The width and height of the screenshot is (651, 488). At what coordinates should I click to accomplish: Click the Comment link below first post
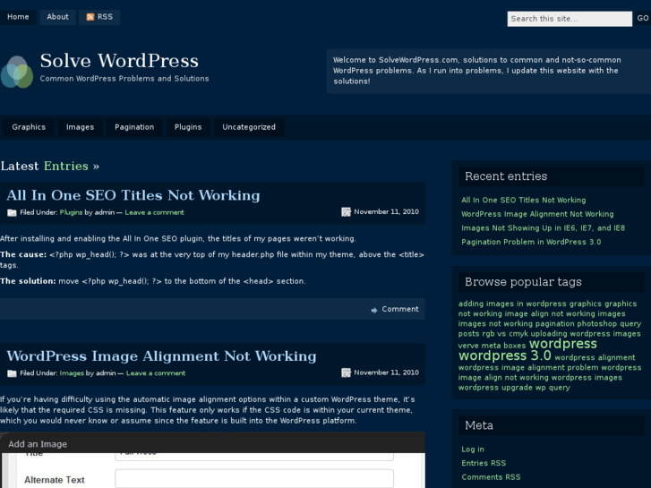[400, 309]
